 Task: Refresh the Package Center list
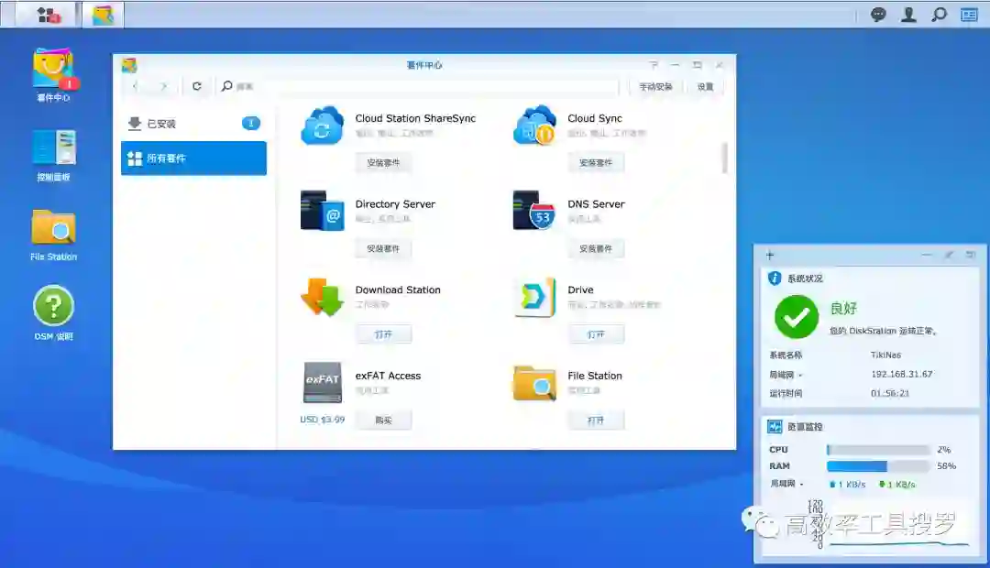click(197, 86)
